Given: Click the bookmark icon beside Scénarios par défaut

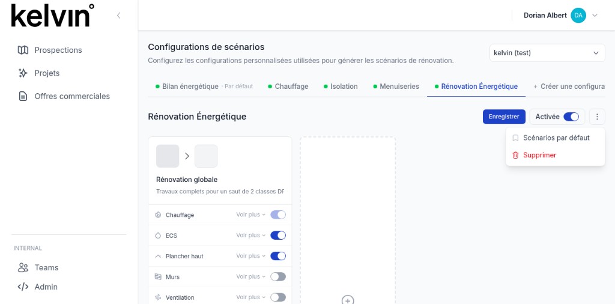Looking at the screenshot, I should click(515, 138).
